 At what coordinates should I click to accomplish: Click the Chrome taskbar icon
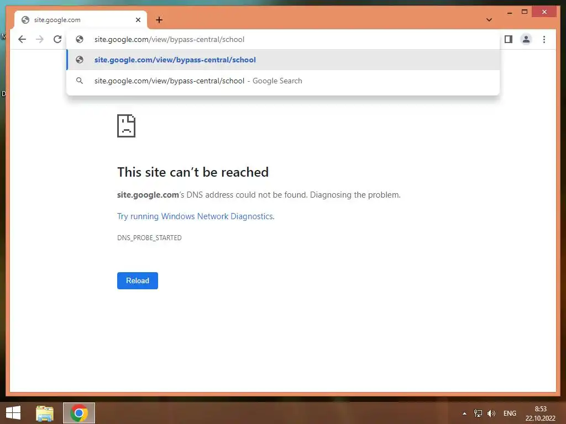click(x=79, y=413)
